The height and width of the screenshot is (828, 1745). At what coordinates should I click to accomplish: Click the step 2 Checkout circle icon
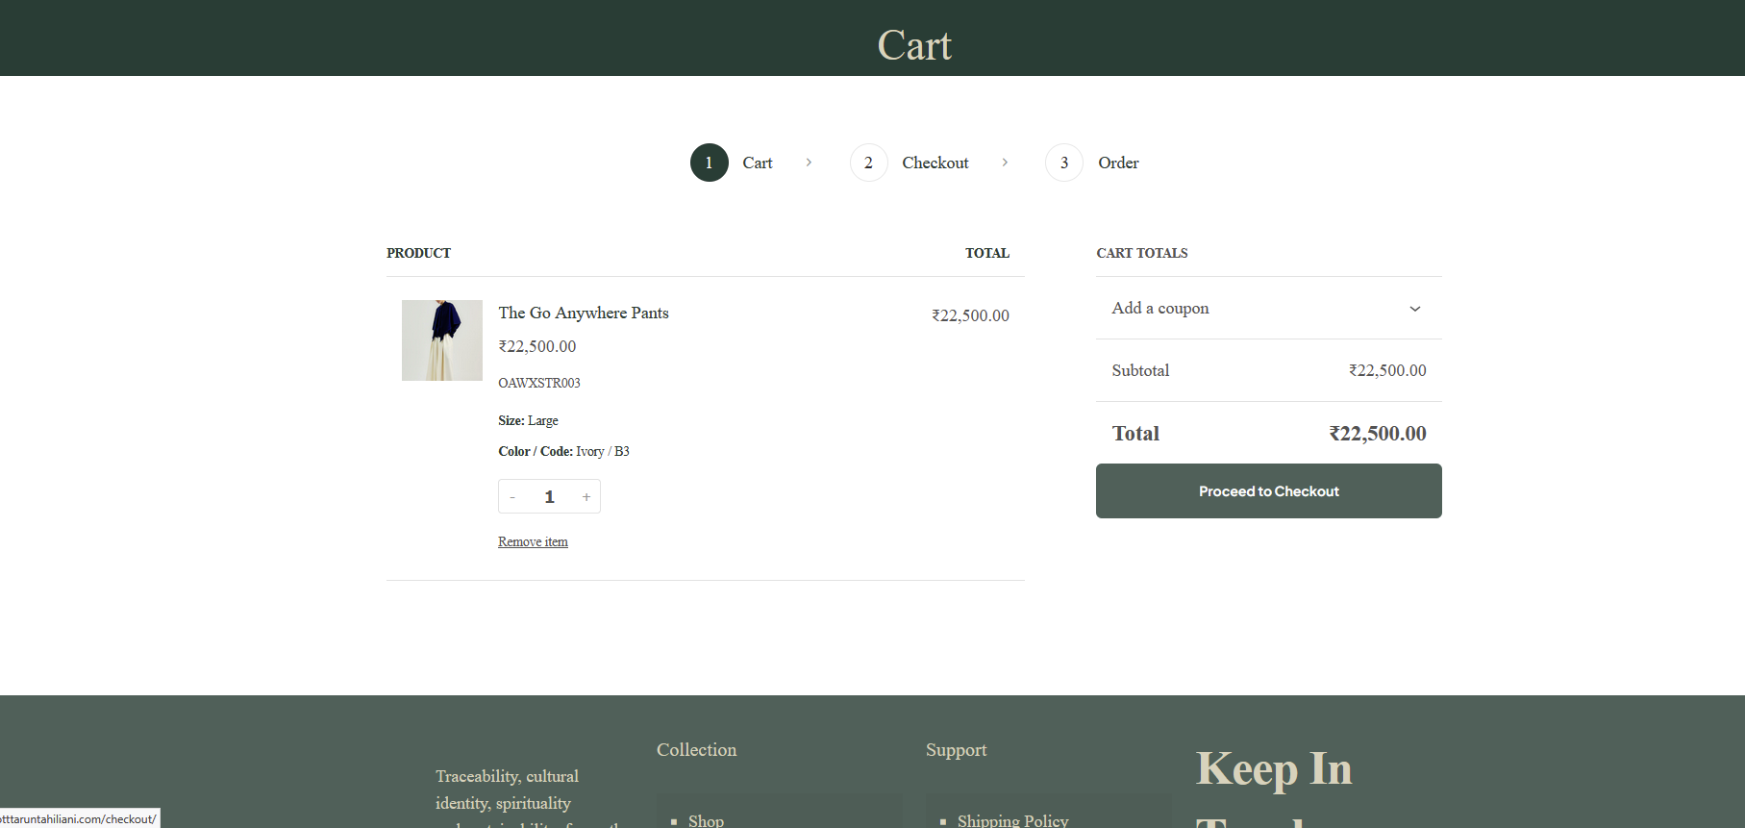click(868, 163)
